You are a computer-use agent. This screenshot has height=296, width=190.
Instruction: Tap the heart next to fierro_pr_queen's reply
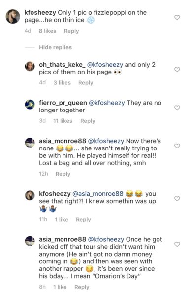177,108
